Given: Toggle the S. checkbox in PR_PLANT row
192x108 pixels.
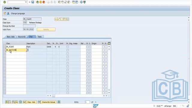Looking at the screenshot, I should tap(106, 47).
